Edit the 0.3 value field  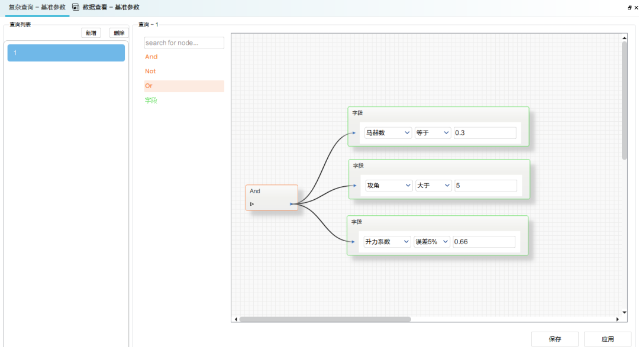tap(485, 133)
